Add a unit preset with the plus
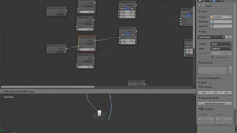 [x=226, y=37]
